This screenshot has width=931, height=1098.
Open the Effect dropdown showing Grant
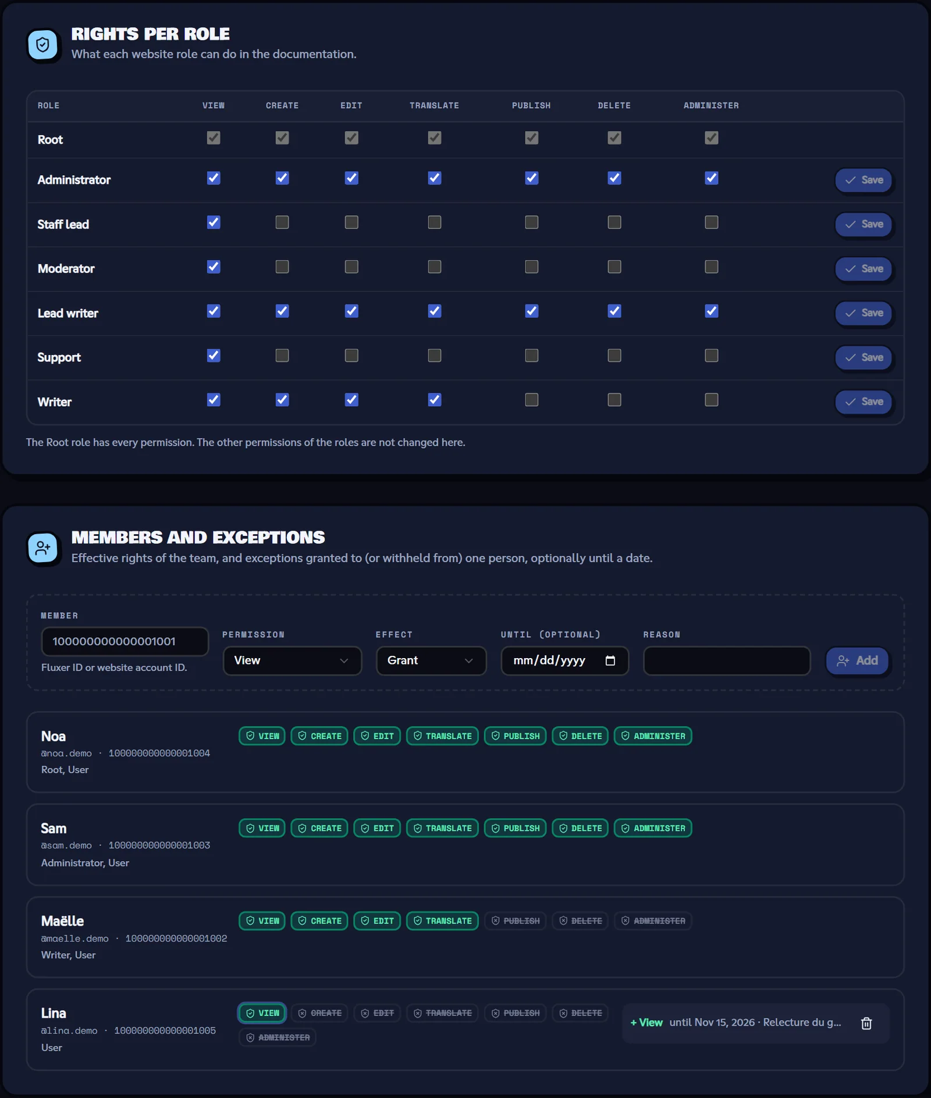[x=431, y=660]
